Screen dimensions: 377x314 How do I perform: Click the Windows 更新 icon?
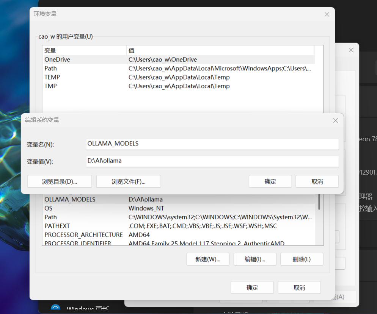tap(56, 309)
